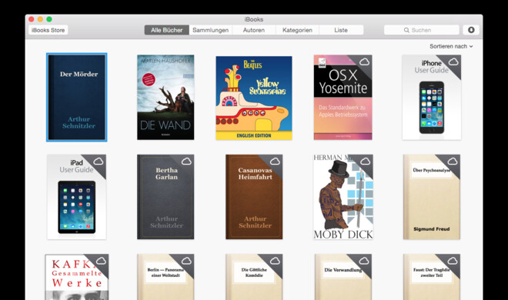This screenshot has height=300, width=508.
Task: Switch to Liste view tab
Action: (341, 30)
